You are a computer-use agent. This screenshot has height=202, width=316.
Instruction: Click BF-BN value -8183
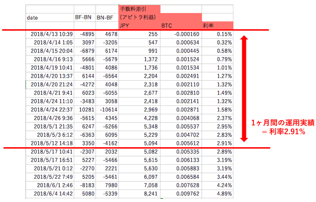[x=85, y=185]
